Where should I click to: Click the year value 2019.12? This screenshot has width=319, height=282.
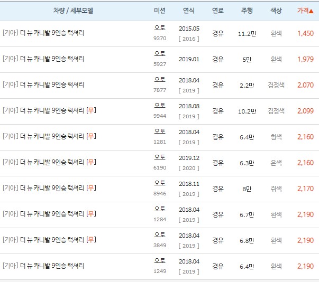pyautogui.click(x=189, y=158)
